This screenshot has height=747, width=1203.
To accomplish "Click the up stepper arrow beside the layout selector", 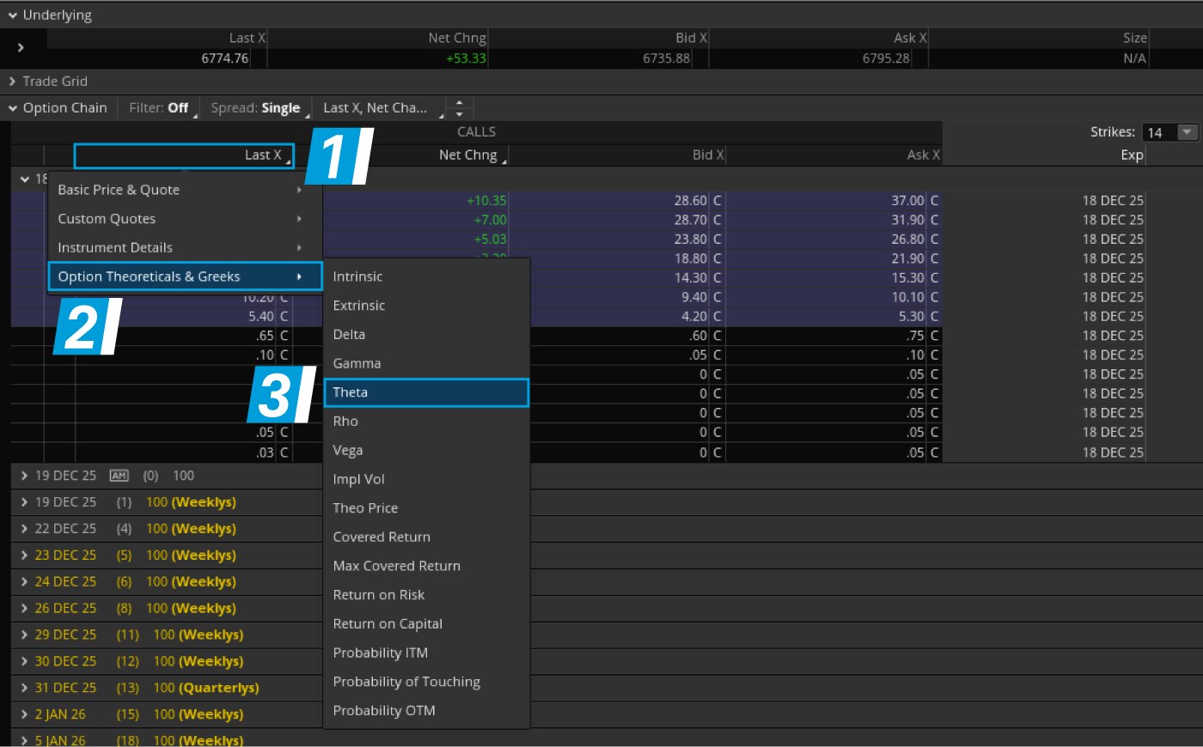I will coord(459,102).
